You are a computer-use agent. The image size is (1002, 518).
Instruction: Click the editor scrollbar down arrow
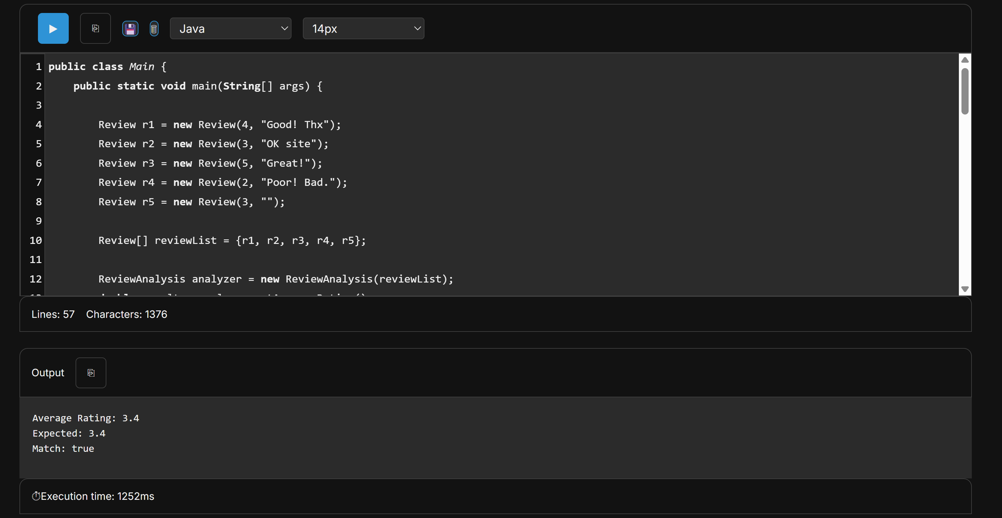965,289
